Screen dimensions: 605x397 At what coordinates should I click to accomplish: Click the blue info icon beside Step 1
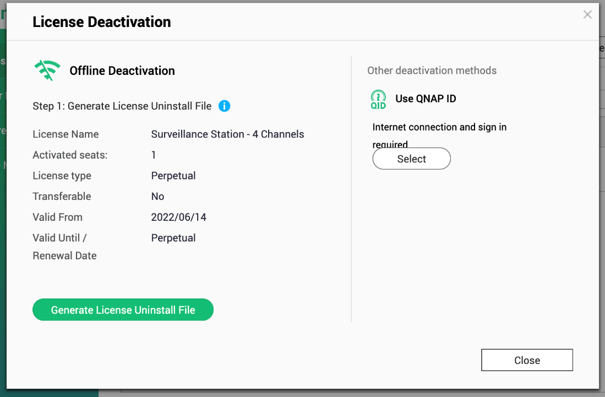[224, 106]
